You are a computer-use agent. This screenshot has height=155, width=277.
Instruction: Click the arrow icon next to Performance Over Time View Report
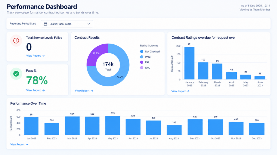(27, 145)
